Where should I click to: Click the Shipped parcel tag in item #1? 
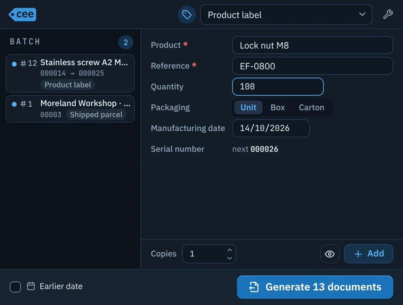pyautogui.click(x=96, y=115)
